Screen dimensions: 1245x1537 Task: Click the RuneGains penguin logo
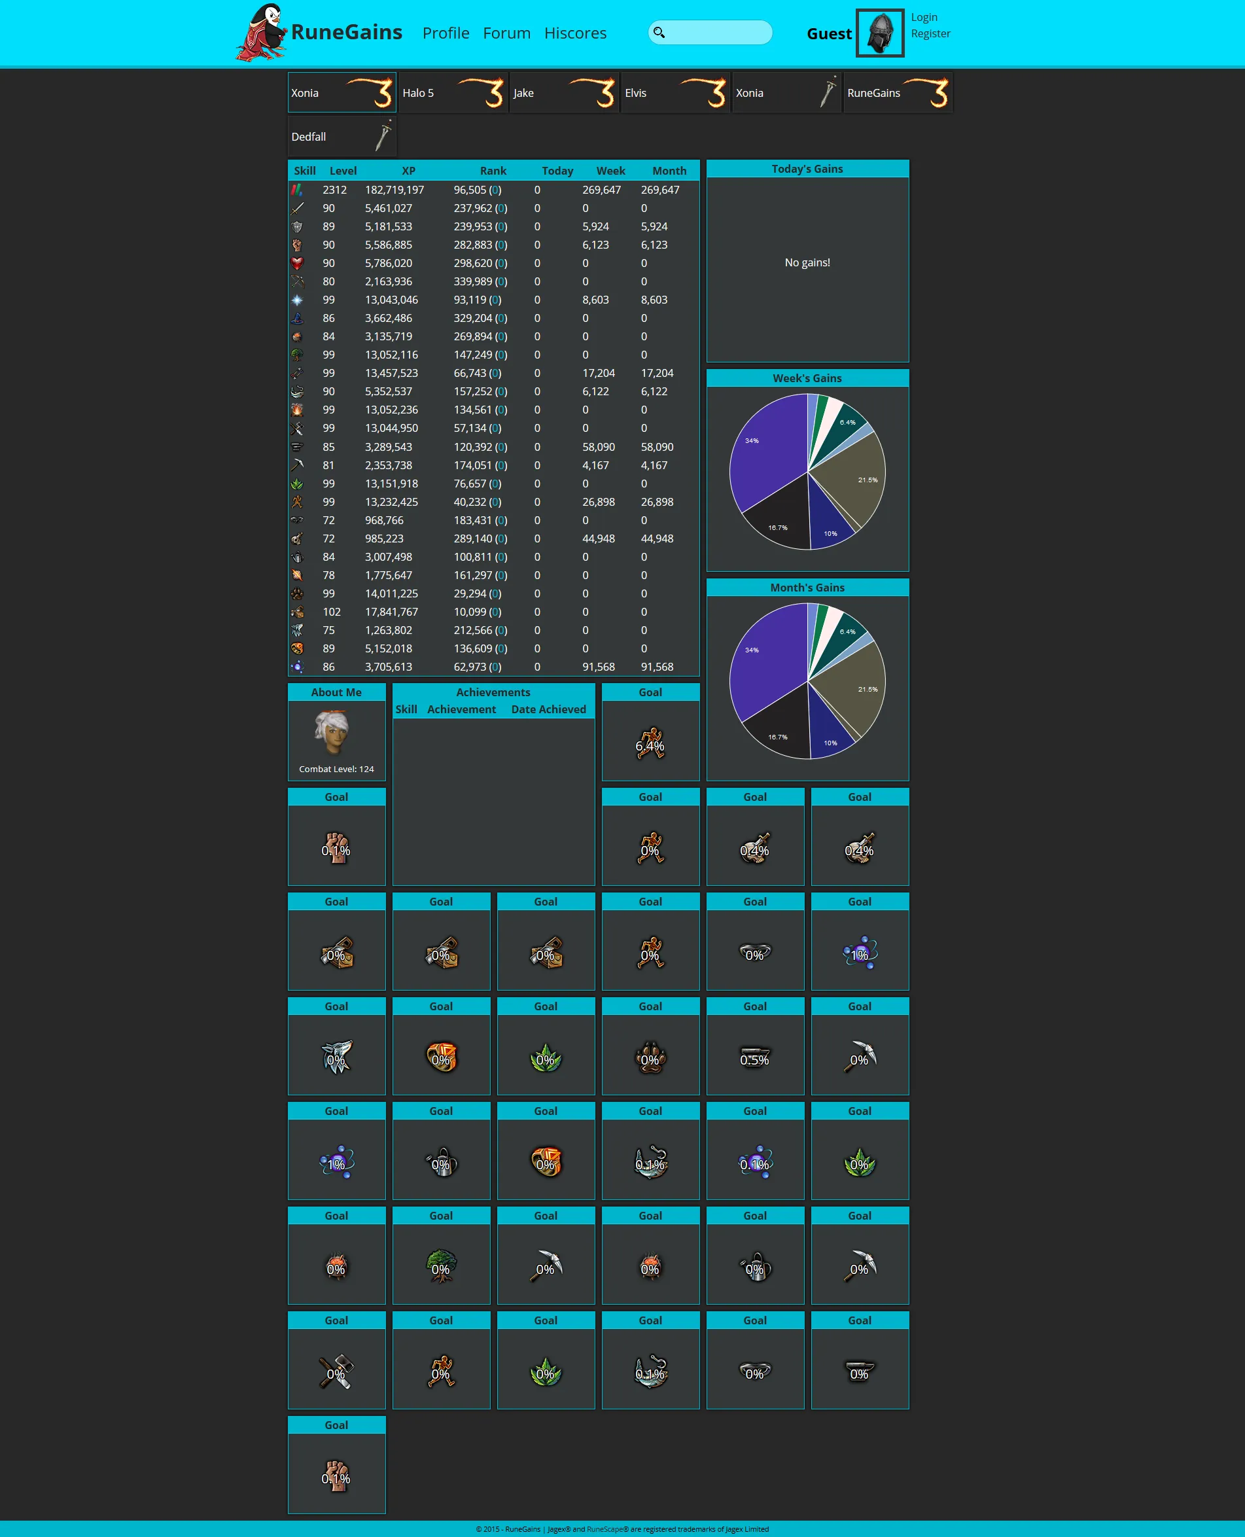(x=261, y=33)
